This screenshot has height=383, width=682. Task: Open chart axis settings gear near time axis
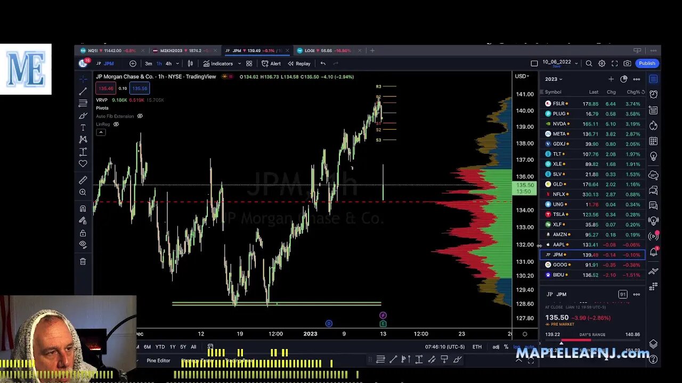pyautogui.click(x=524, y=334)
